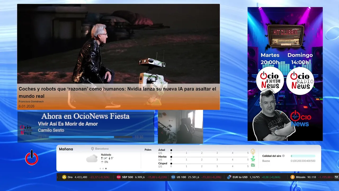Open the Nvidia news headline
The image size is (339, 191).
117,93
